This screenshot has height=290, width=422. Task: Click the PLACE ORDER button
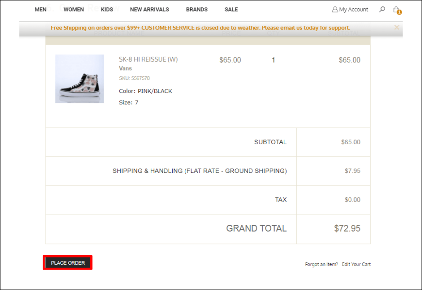click(67, 263)
